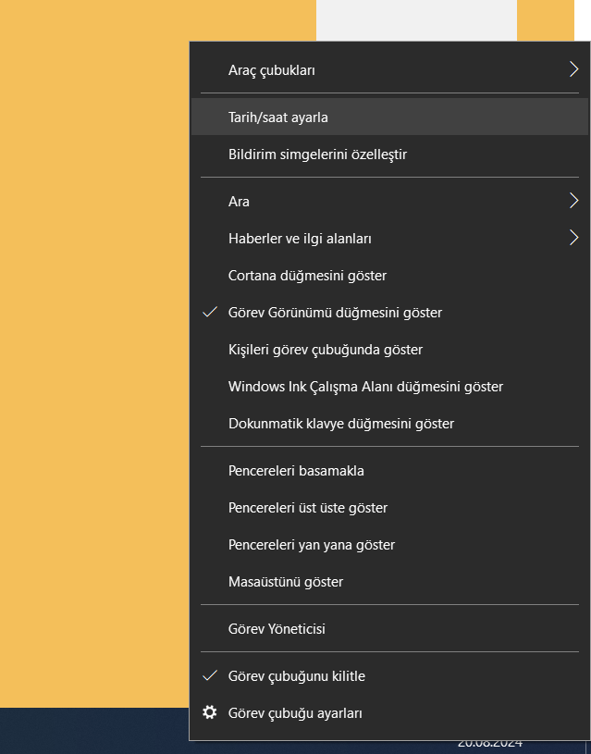Open the Araç çubukları menu item
Image resolution: width=591 pixels, height=754 pixels.
click(389, 70)
